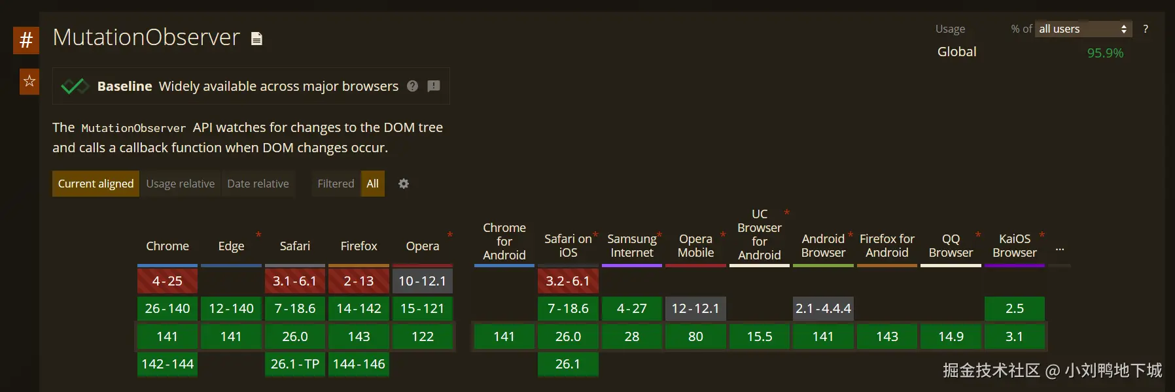Screen dimensions: 1175x392
Task: Expand more browsers via ellipsis
Action: point(1060,250)
